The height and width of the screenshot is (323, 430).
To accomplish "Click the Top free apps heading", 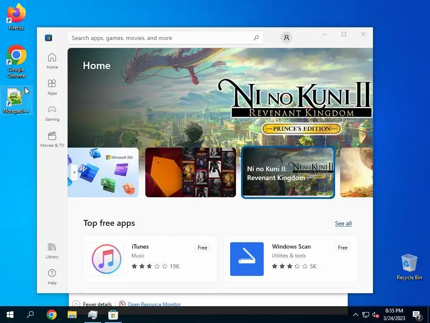I will point(109,223).
